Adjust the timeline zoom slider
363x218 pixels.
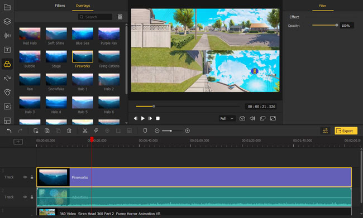pos(172,131)
